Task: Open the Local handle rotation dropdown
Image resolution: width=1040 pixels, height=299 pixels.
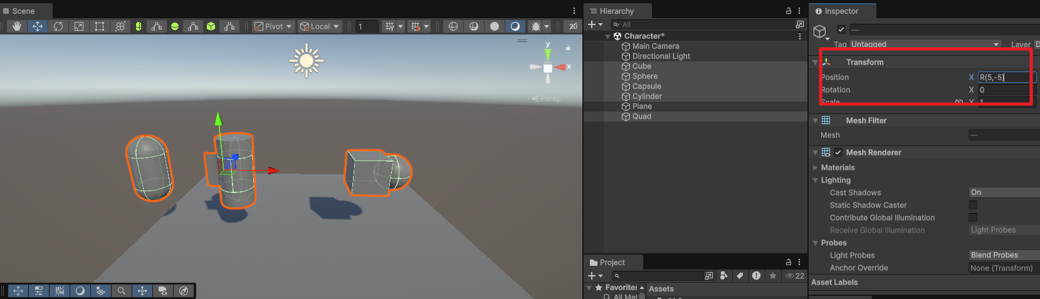Action: tap(320, 26)
